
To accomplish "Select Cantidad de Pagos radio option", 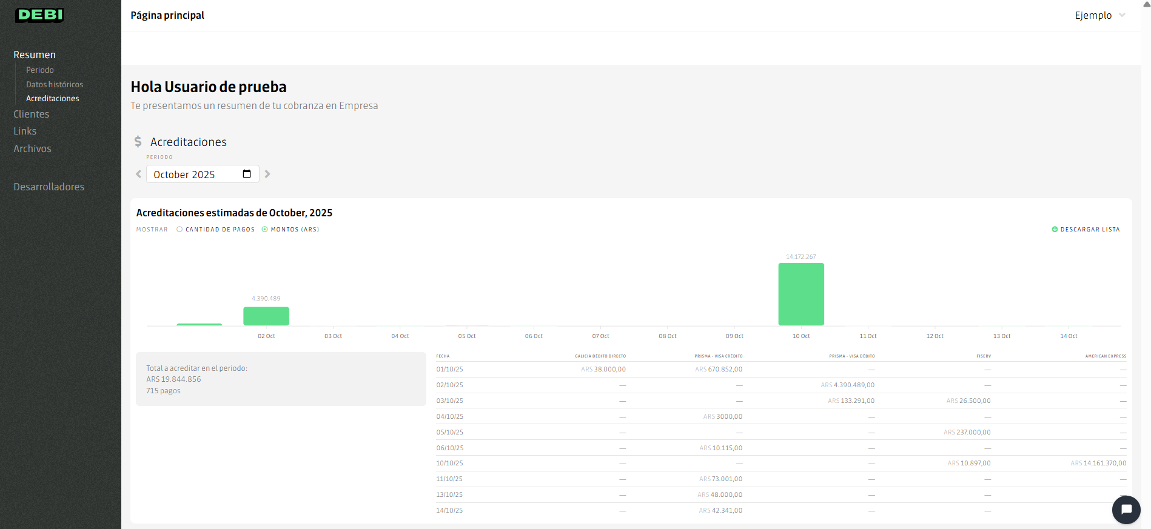I will coord(180,230).
